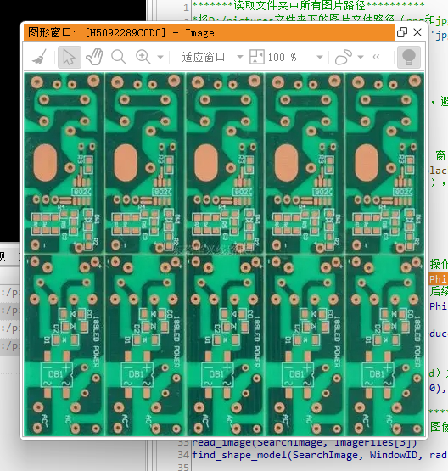Click the 适应窗口 label in toolbar
This screenshot has width=448, height=471.
(x=204, y=57)
